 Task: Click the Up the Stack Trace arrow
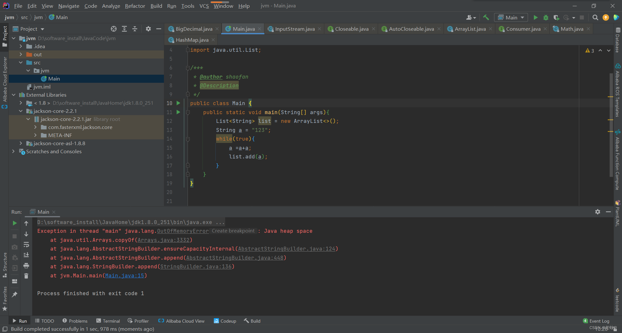[x=26, y=223]
